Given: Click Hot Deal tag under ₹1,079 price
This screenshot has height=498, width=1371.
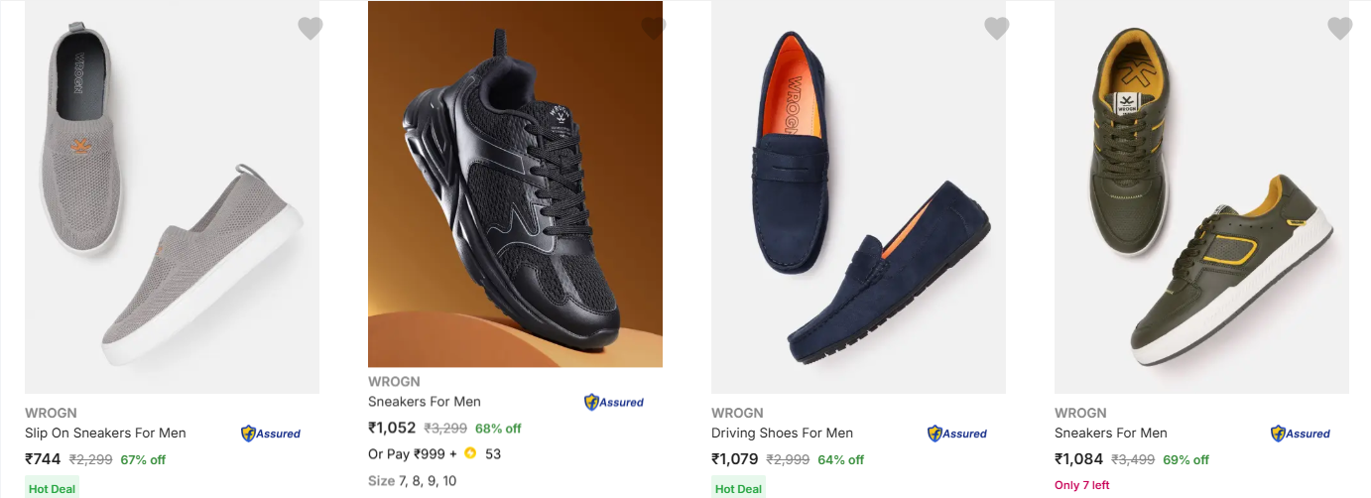Looking at the screenshot, I should click(x=738, y=488).
